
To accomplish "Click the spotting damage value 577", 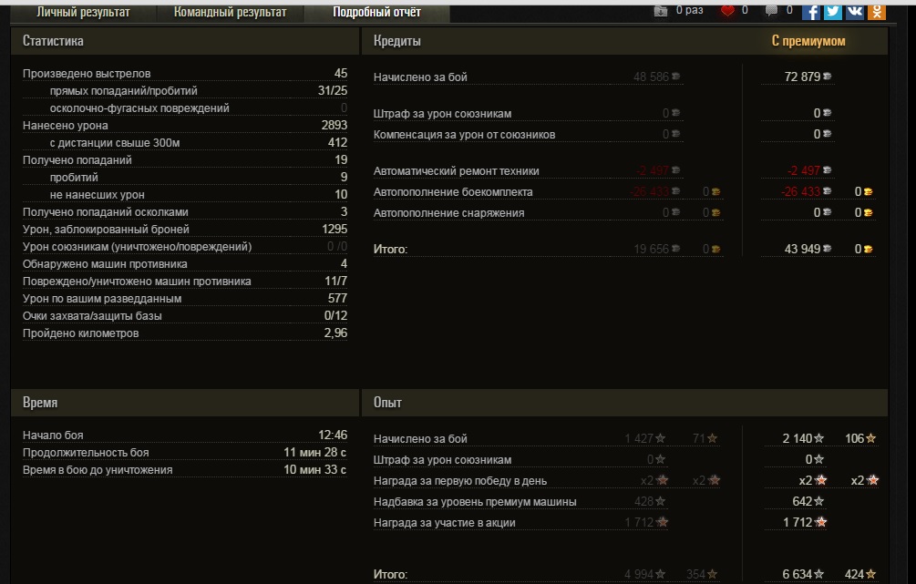I will pyautogui.click(x=337, y=299).
